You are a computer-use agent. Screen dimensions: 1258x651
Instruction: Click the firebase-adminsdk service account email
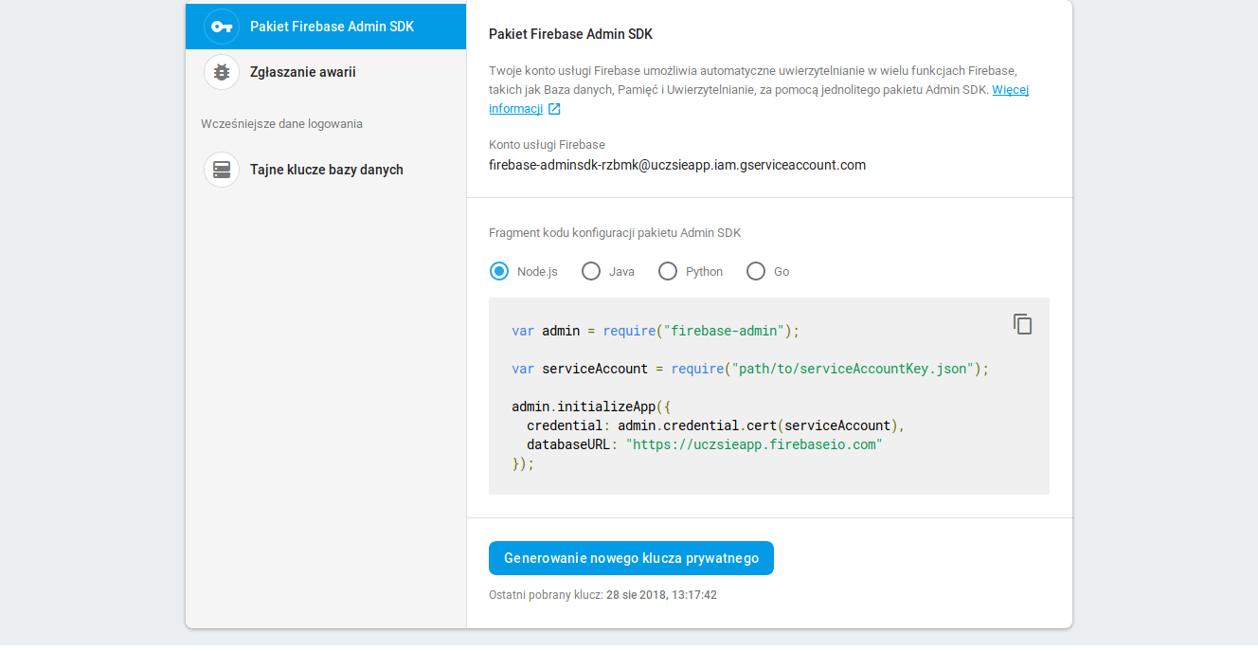676,165
